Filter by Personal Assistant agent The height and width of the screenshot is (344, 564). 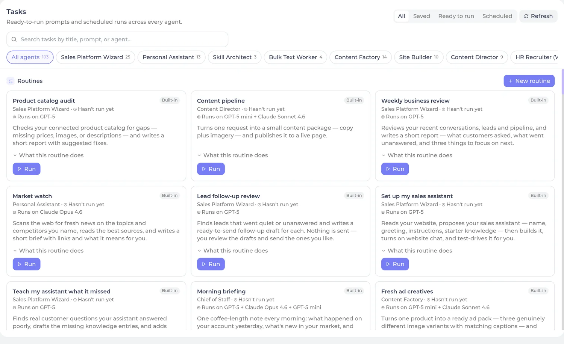(171, 57)
